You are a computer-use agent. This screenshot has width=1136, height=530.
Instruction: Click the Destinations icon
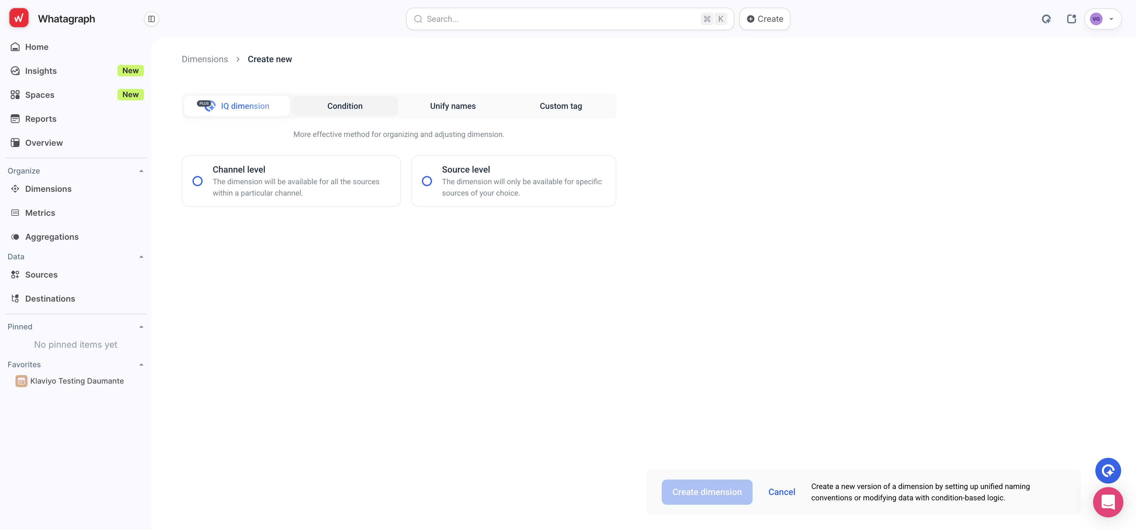15,298
